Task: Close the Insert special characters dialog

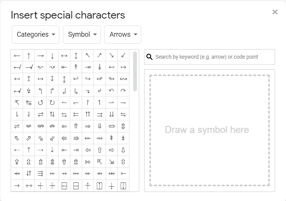Action: click(x=275, y=12)
